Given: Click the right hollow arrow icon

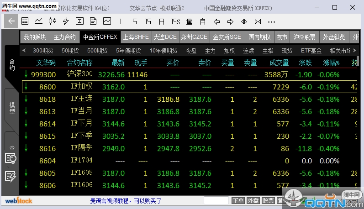Looking at the screenshot, I should click(x=230, y=21).
